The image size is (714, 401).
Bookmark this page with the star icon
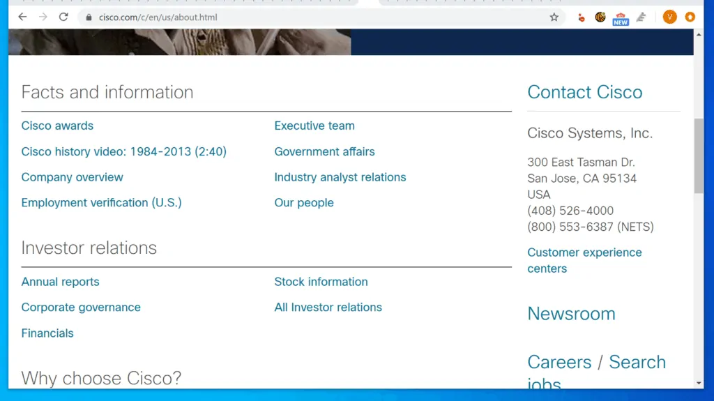[554, 17]
